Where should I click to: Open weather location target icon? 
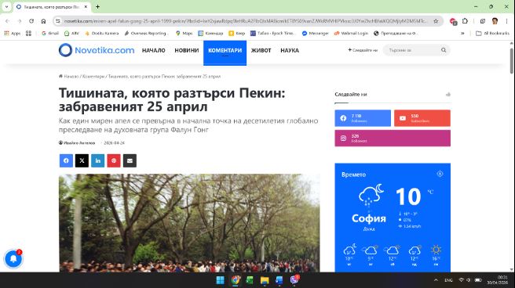(x=440, y=174)
